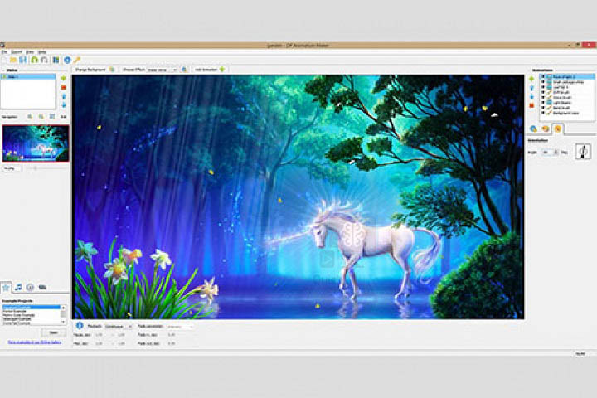Viewport: 597px width, 398px height.
Task: Select Slide 1 in the Slides list
Action: 28,76
